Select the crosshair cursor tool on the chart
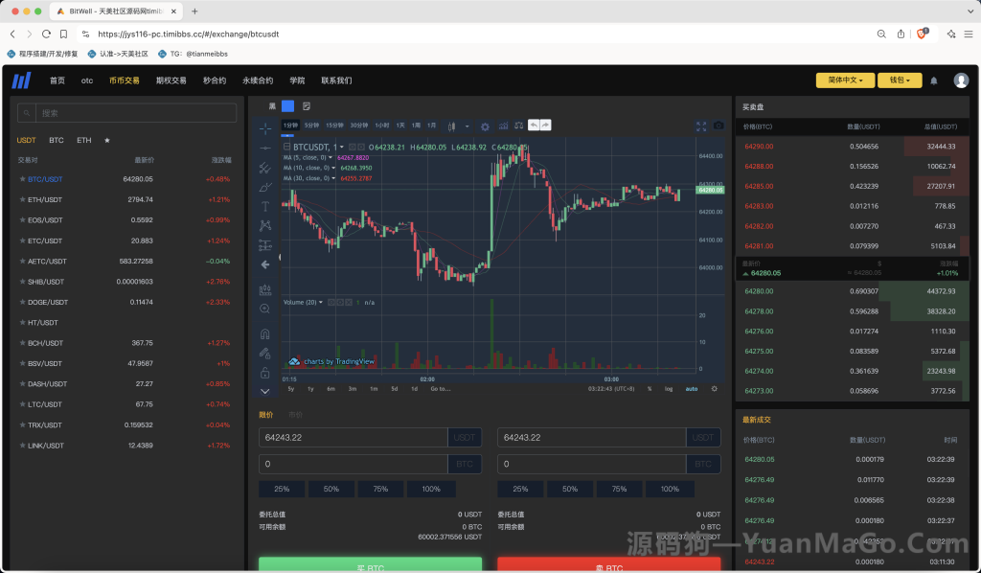This screenshot has width=981, height=573. (264, 129)
